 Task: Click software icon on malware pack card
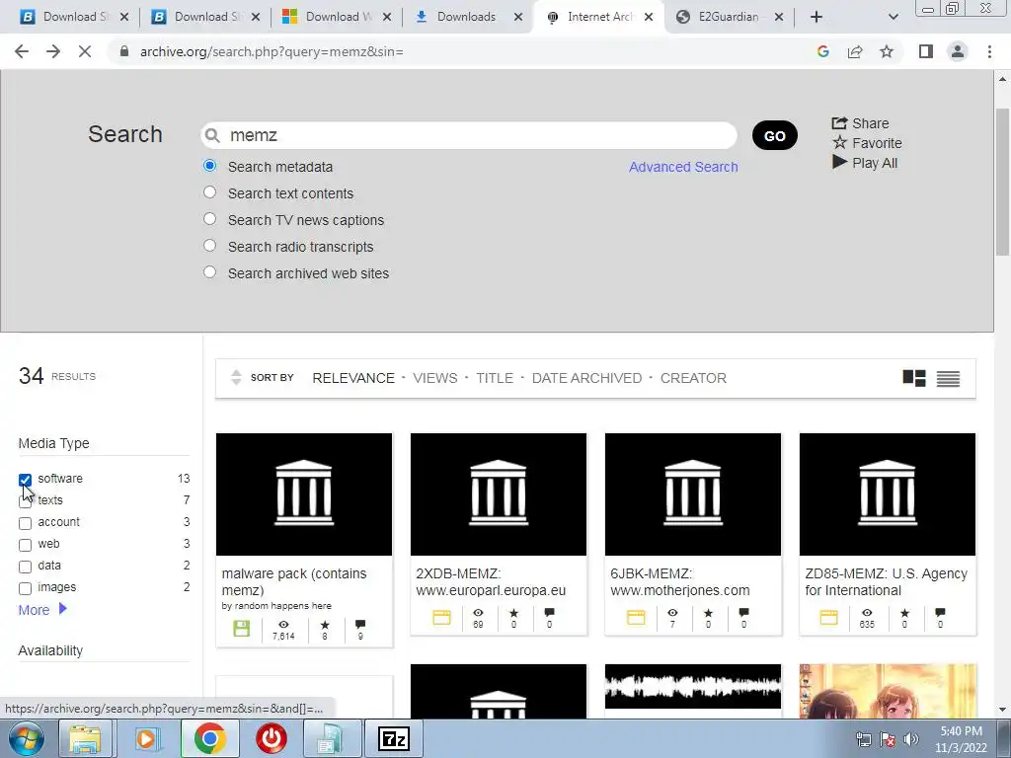pos(241,629)
